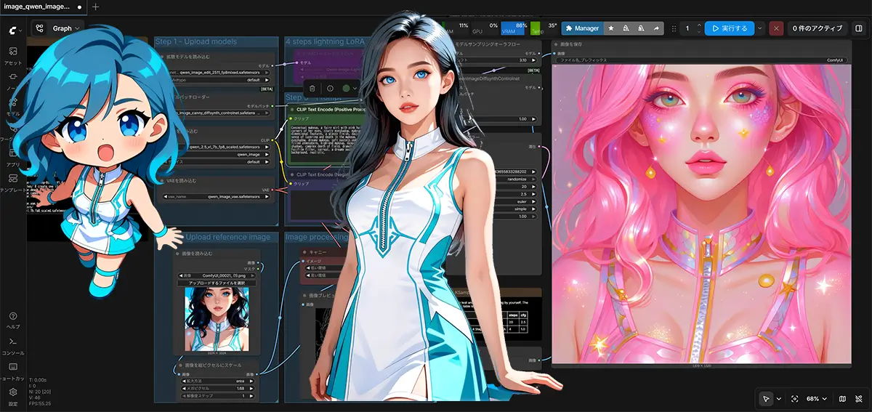Click the drag handle dots icon before batch count
The height and width of the screenshot is (412, 872).
click(x=672, y=28)
